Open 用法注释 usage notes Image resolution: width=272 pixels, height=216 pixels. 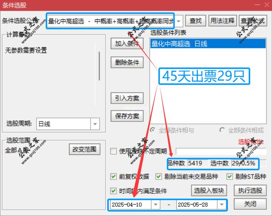click(x=222, y=21)
